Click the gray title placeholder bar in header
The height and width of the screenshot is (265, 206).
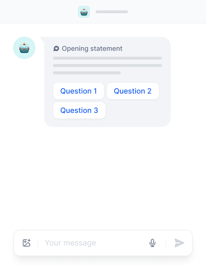click(112, 12)
